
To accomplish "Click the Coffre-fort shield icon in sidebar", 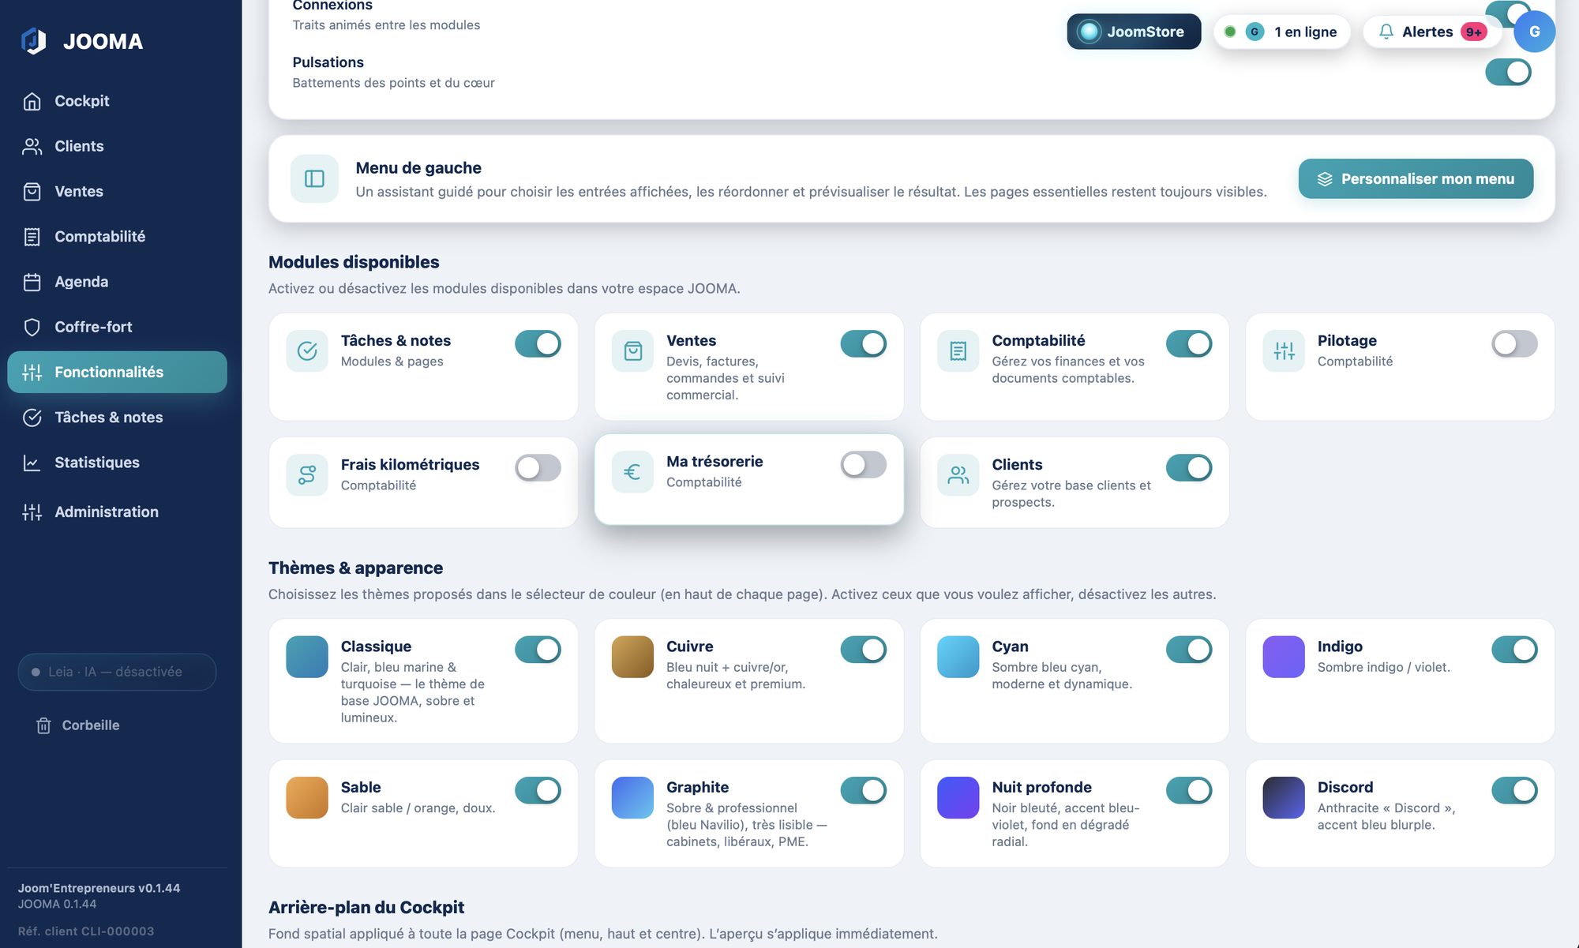I will (32, 327).
